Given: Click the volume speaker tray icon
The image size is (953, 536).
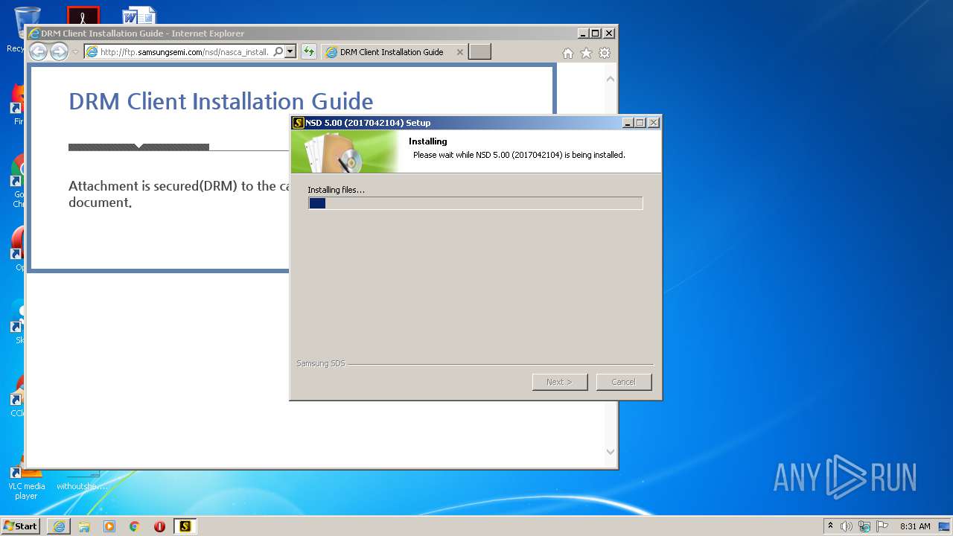Looking at the screenshot, I should [x=847, y=526].
